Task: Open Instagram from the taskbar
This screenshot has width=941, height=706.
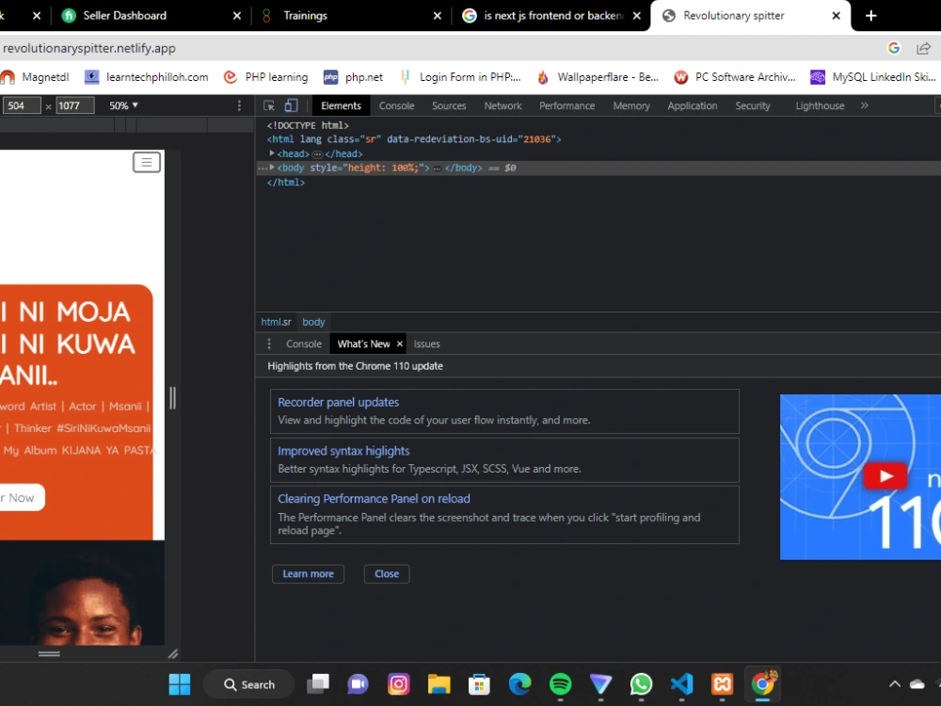Action: [x=398, y=683]
